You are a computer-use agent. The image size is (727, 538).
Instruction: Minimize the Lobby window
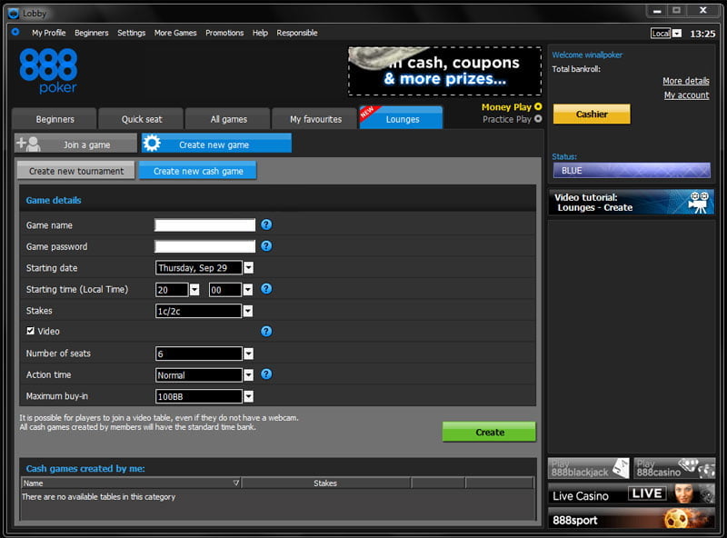[657, 11]
